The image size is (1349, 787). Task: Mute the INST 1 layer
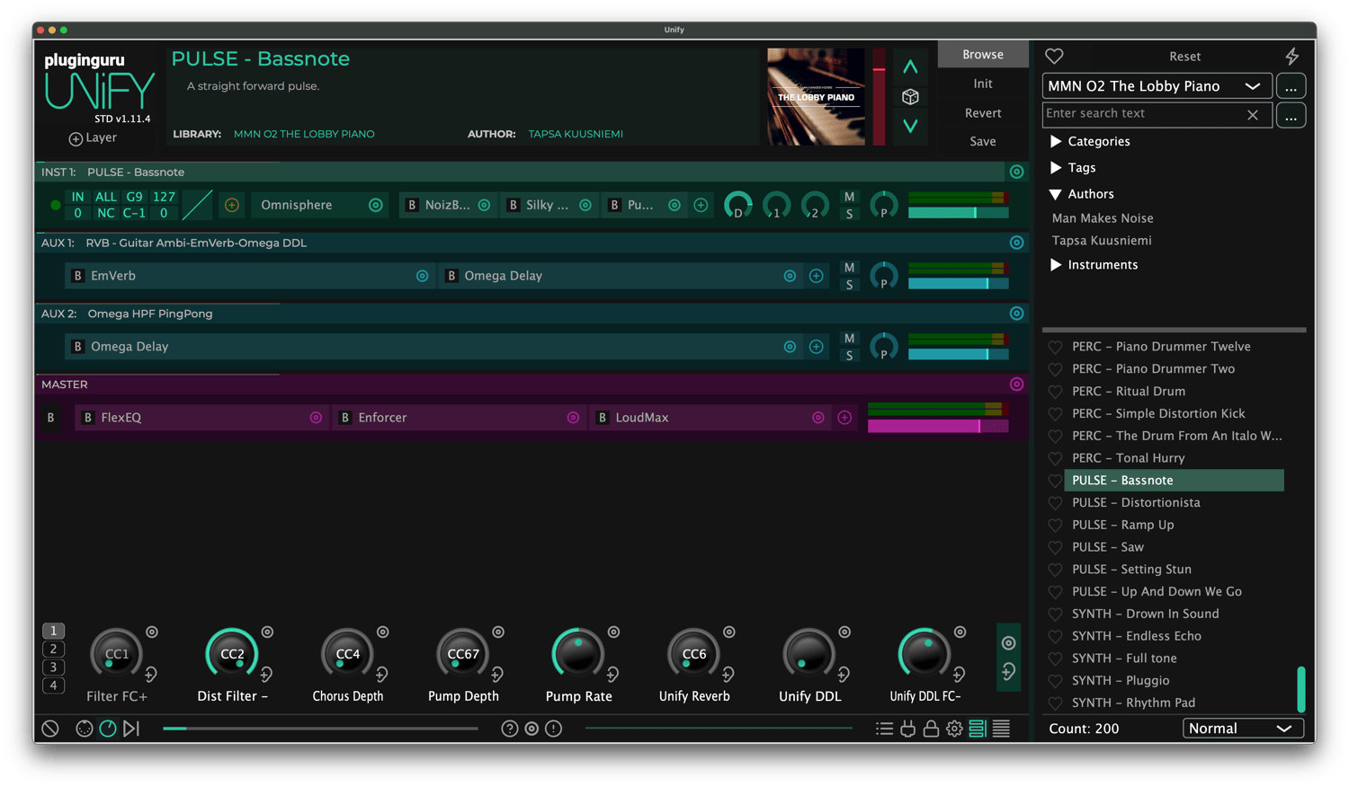click(x=849, y=197)
